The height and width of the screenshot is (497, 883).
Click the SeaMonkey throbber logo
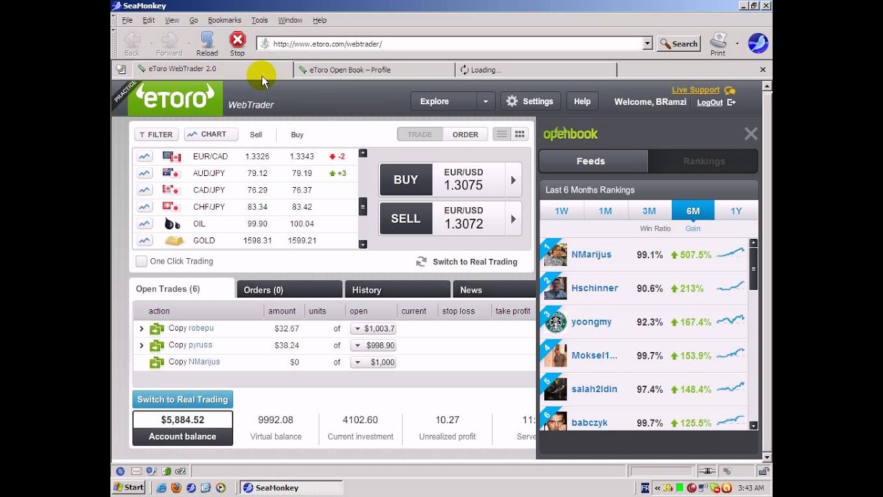click(757, 43)
